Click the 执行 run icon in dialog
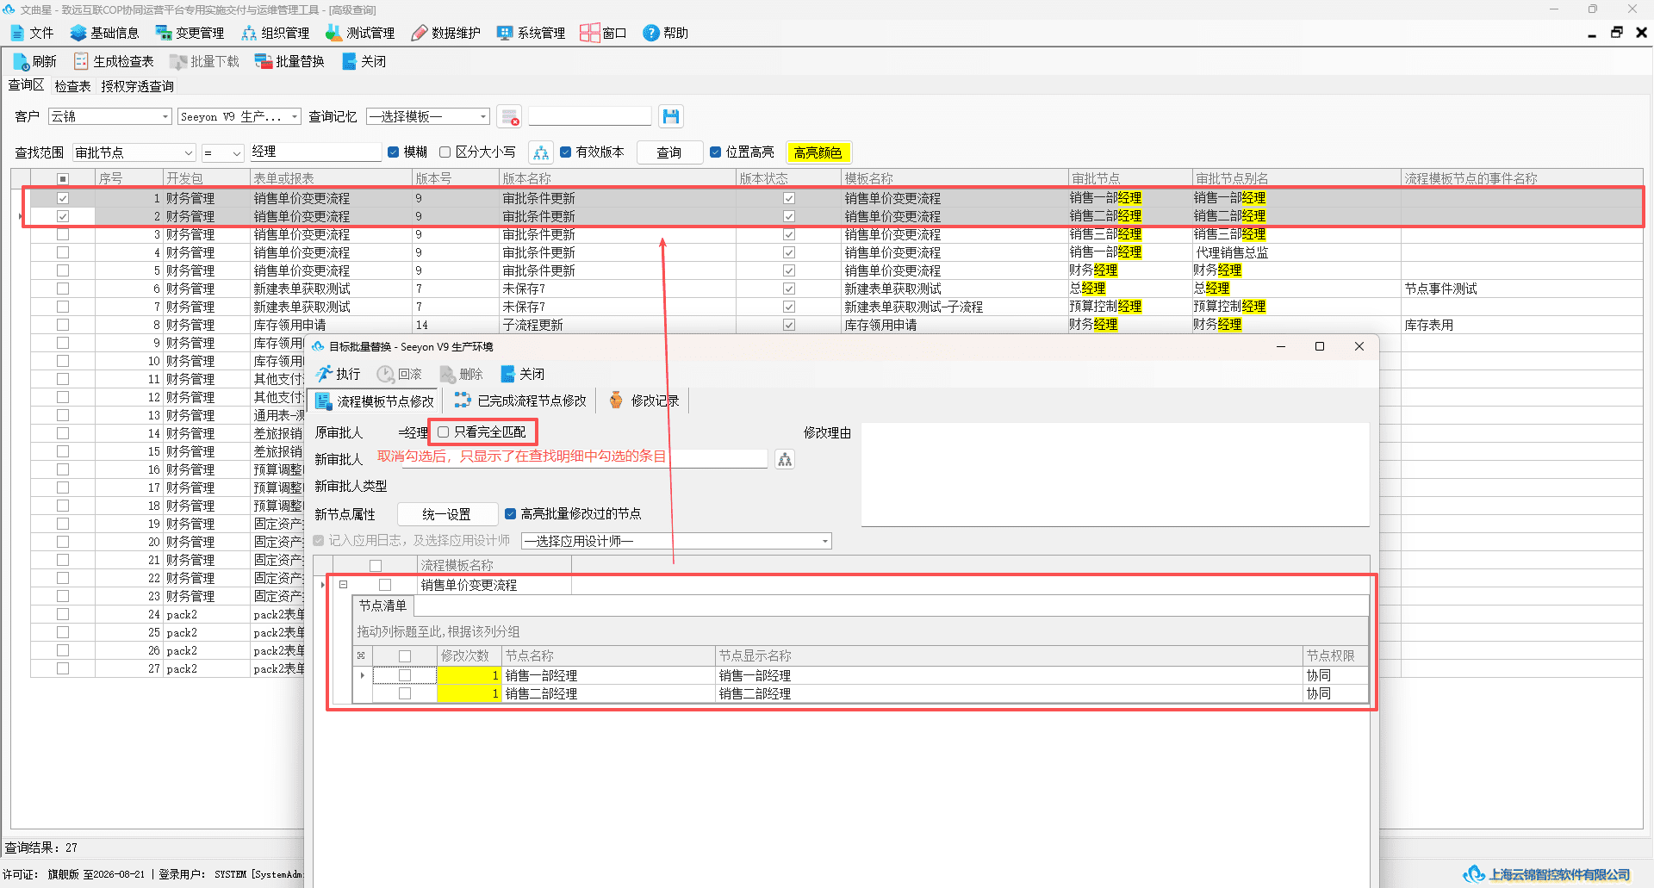Image resolution: width=1654 pixels, height=888 pixels. point(325,374)
